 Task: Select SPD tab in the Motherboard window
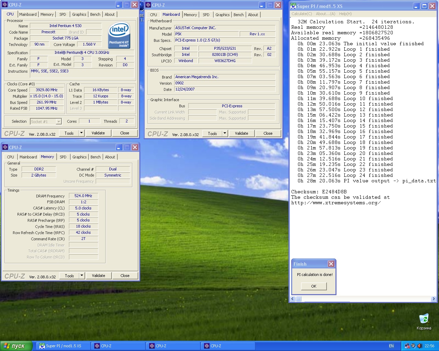[206, 15]
